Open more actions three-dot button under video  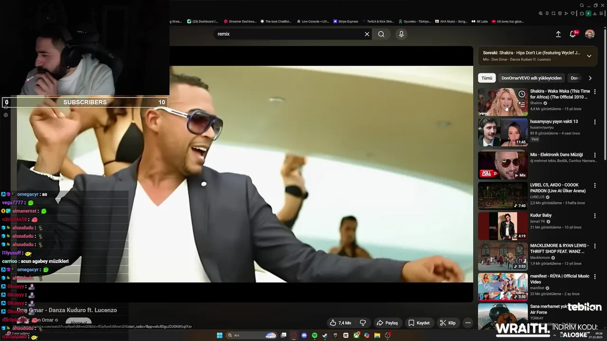pyautogui.click(x=468, y=323)
